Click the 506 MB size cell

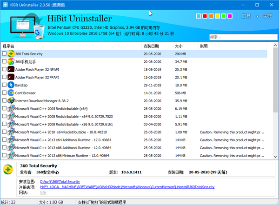pyautogui.click(x=180, y=93)
